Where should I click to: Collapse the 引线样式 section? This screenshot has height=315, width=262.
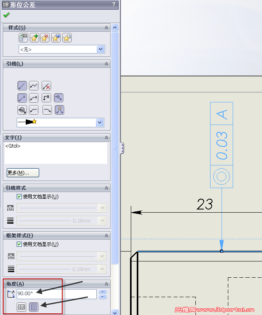tap(106, 188)
